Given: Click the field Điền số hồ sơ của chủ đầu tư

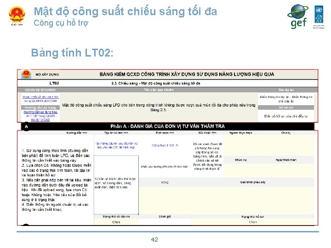Looking at the screenshot, I should [286, 116].
